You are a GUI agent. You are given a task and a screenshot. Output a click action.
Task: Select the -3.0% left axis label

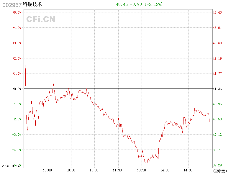[x=17, y=135]
